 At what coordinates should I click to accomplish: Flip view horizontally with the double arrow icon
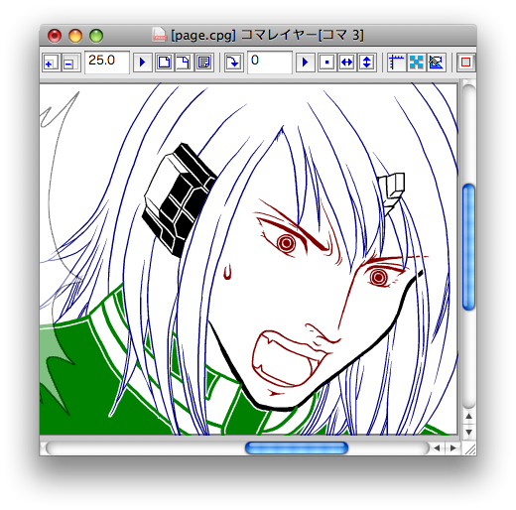tap(346, 63)
